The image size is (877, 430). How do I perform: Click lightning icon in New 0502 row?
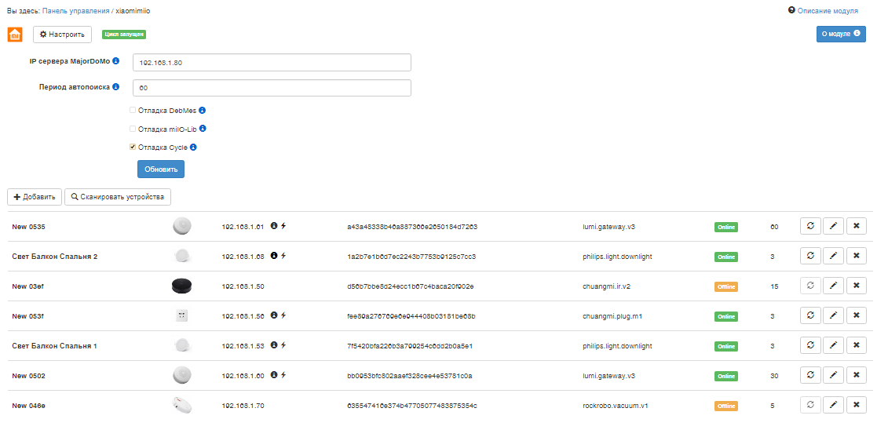pyautogui.click(x=283, y=374)
